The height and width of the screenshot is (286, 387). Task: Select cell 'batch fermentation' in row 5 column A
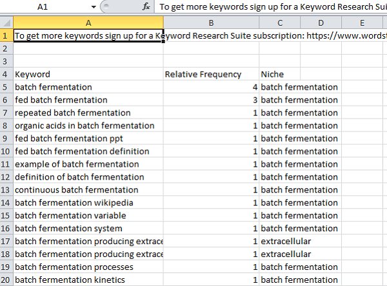(x=88, y=87)
